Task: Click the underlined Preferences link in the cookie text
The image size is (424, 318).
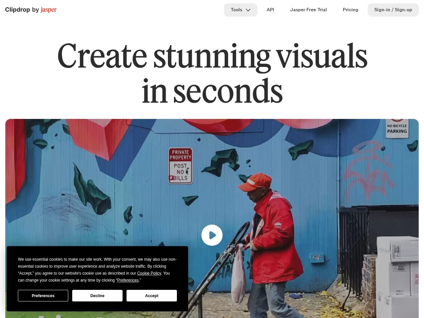Action: pyautogui.click(x=128, y=280)
